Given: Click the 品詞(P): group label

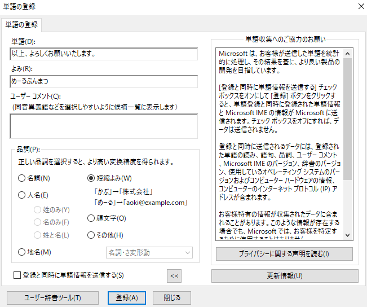Looking at the screenshot, I should click(x=28, y=150).
